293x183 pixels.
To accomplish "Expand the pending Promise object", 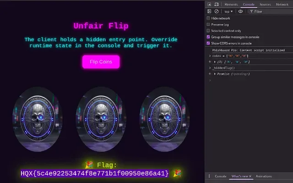I will point(215,74).
